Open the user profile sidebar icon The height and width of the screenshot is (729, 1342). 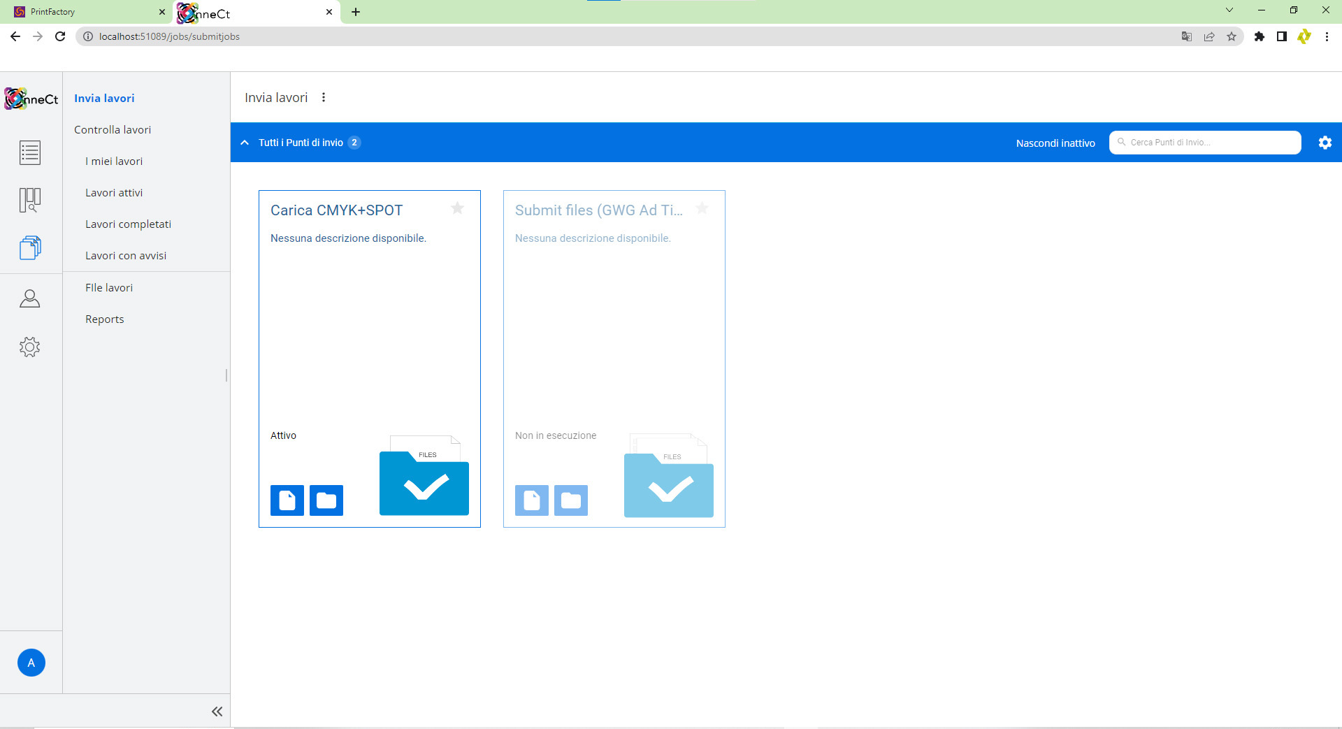[x=30, y=299]
